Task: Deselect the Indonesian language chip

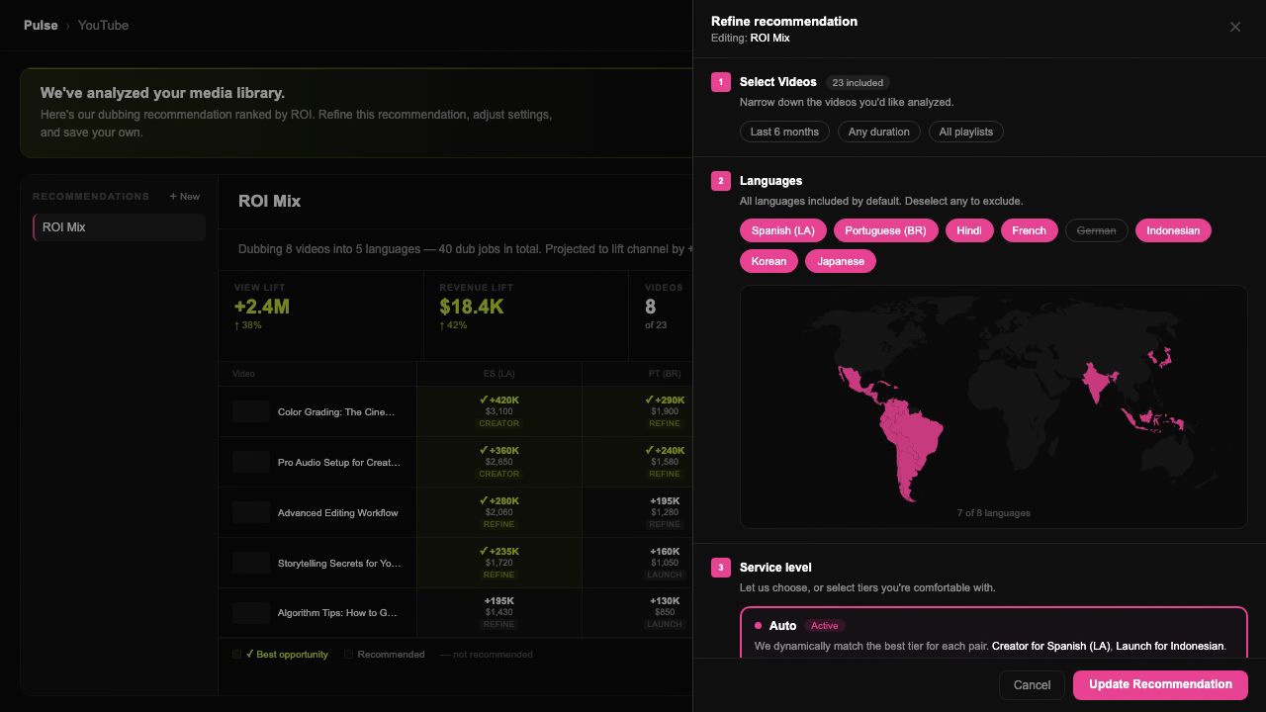Action: pyautogui.click(x=1173, y=230)
